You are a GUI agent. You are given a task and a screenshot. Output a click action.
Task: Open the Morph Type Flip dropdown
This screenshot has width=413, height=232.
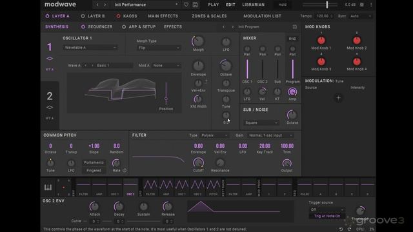(159, 48)
